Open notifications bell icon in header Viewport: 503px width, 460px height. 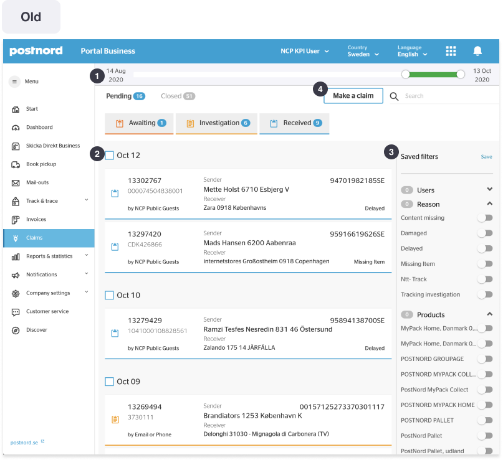coord(477,51)
